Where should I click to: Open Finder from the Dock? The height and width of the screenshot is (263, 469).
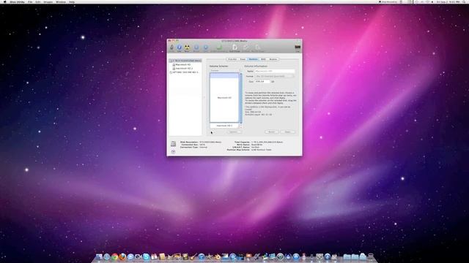tap(99, 256)
